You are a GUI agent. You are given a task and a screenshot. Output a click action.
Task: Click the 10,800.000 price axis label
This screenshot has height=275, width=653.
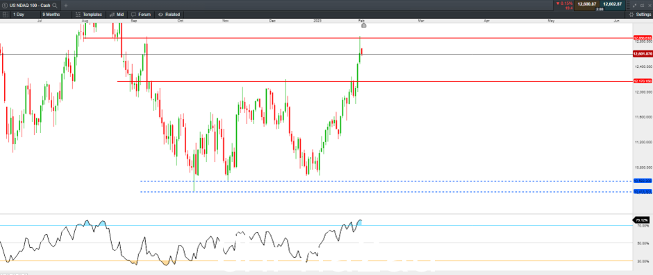click(643, 168)
